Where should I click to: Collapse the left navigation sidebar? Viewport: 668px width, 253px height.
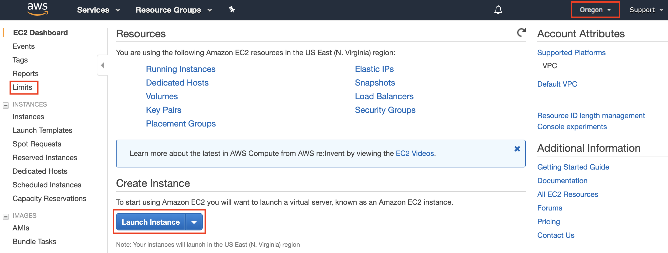(102, 65)
